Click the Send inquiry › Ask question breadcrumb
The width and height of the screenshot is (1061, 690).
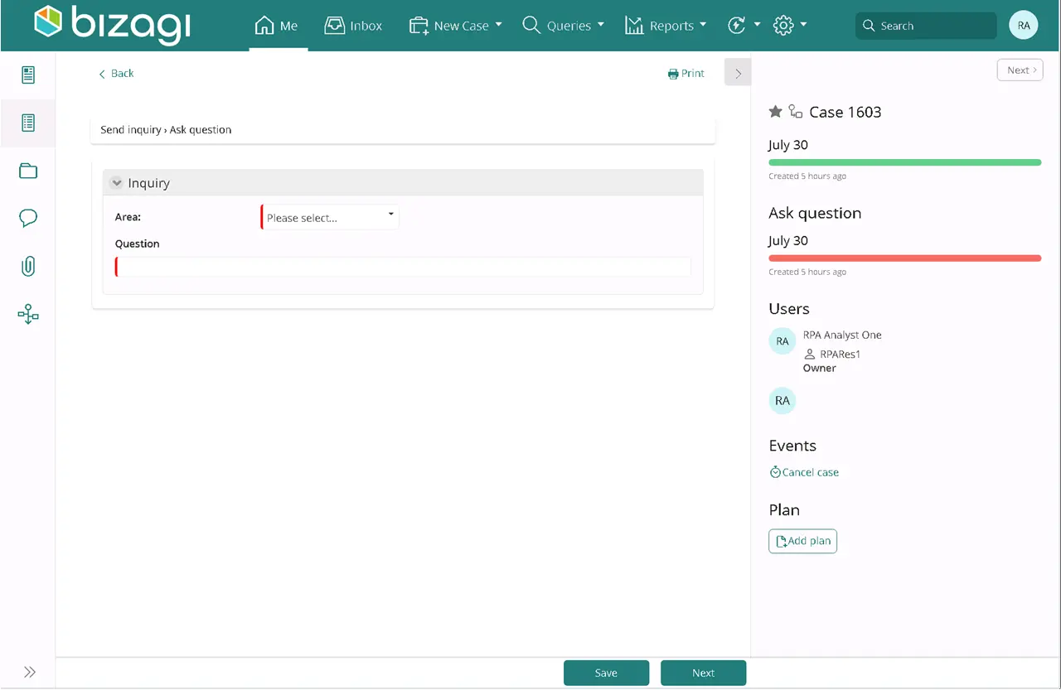166,130
